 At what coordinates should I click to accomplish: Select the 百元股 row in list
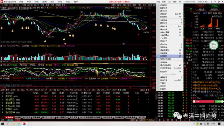[78, 96]
